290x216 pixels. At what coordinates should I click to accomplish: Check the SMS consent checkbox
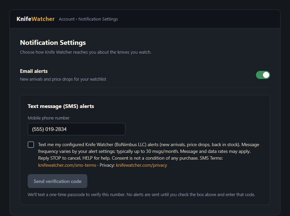[x=31, y=144]
